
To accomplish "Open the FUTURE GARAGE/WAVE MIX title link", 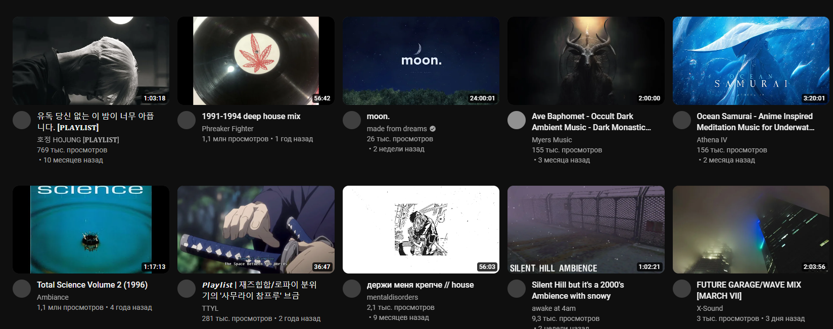I will (x=749, y=290).
